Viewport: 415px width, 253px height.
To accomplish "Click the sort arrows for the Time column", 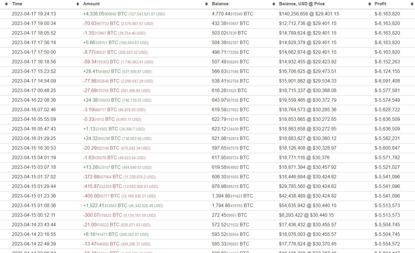I will pos(78,4).
